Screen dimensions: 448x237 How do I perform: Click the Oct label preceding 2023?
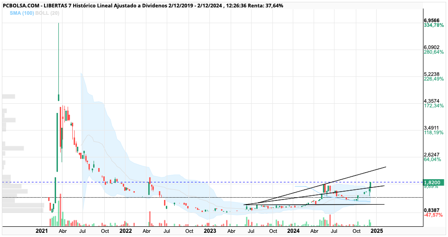[x=189, y=231]
